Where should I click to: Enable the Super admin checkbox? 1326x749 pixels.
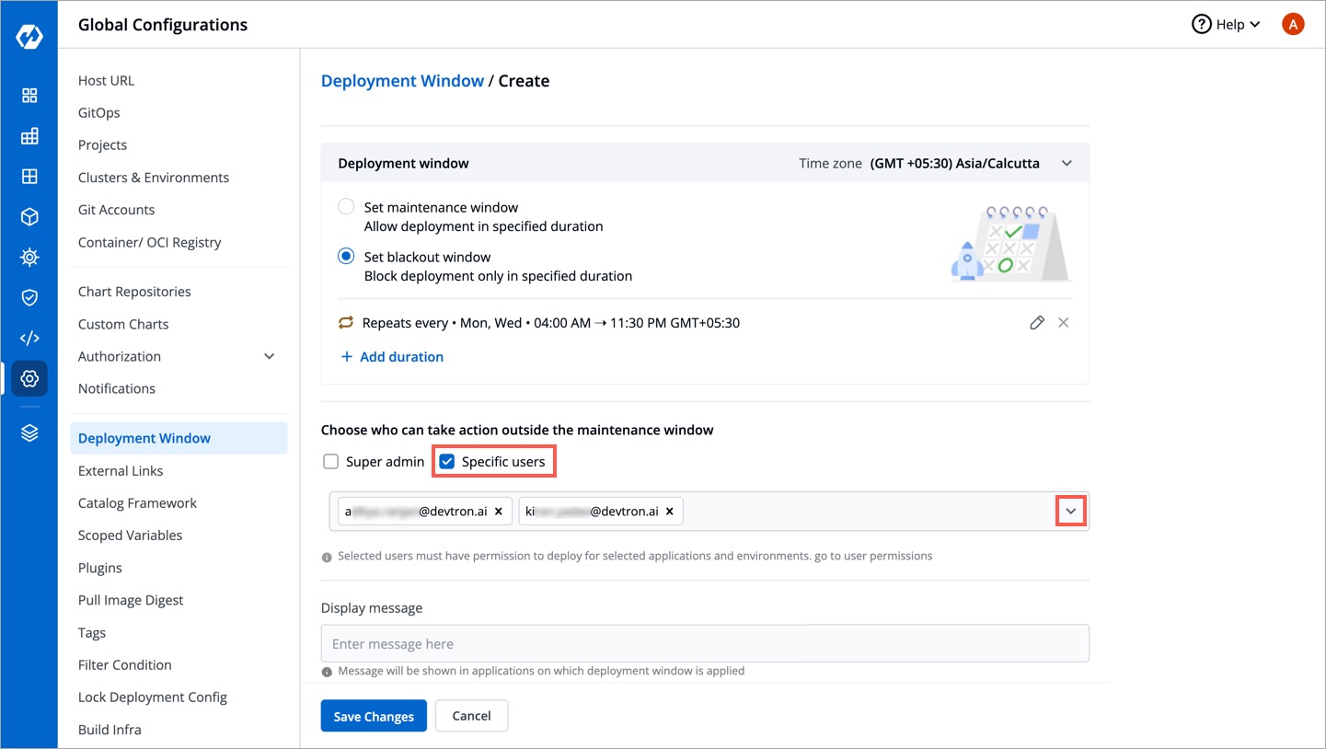[x=331, y=461]
